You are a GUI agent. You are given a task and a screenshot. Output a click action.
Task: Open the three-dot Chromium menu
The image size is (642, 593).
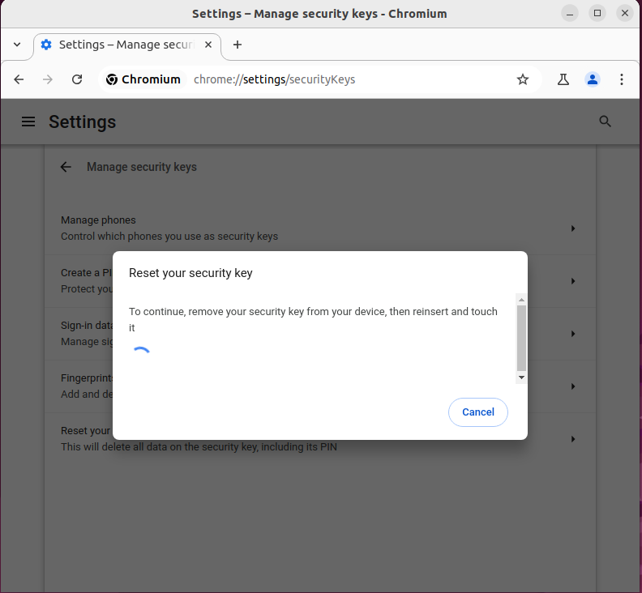pos(622,79)
